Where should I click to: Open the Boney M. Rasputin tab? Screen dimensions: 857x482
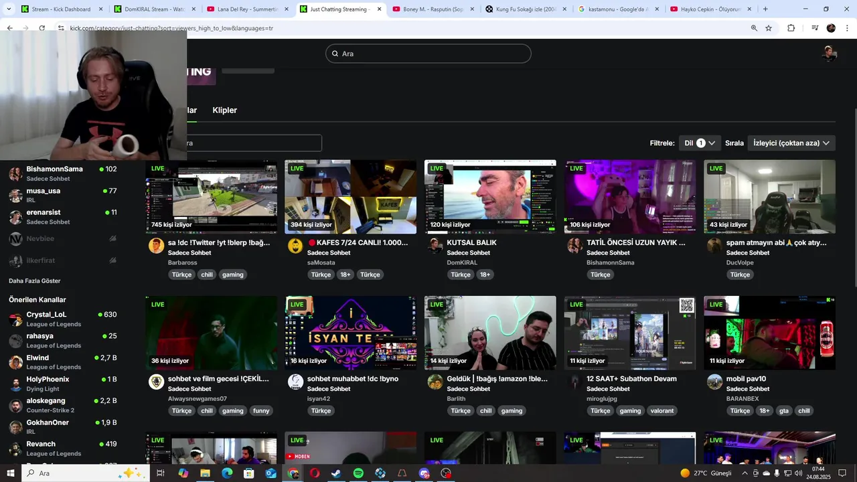432,9
